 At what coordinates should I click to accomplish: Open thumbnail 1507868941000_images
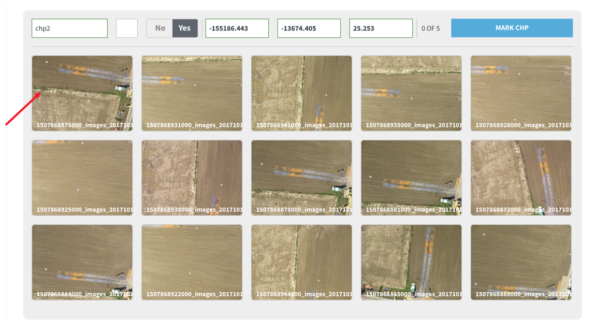point(302,93)
